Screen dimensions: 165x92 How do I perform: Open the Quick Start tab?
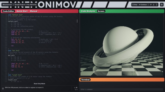[22, 11]
